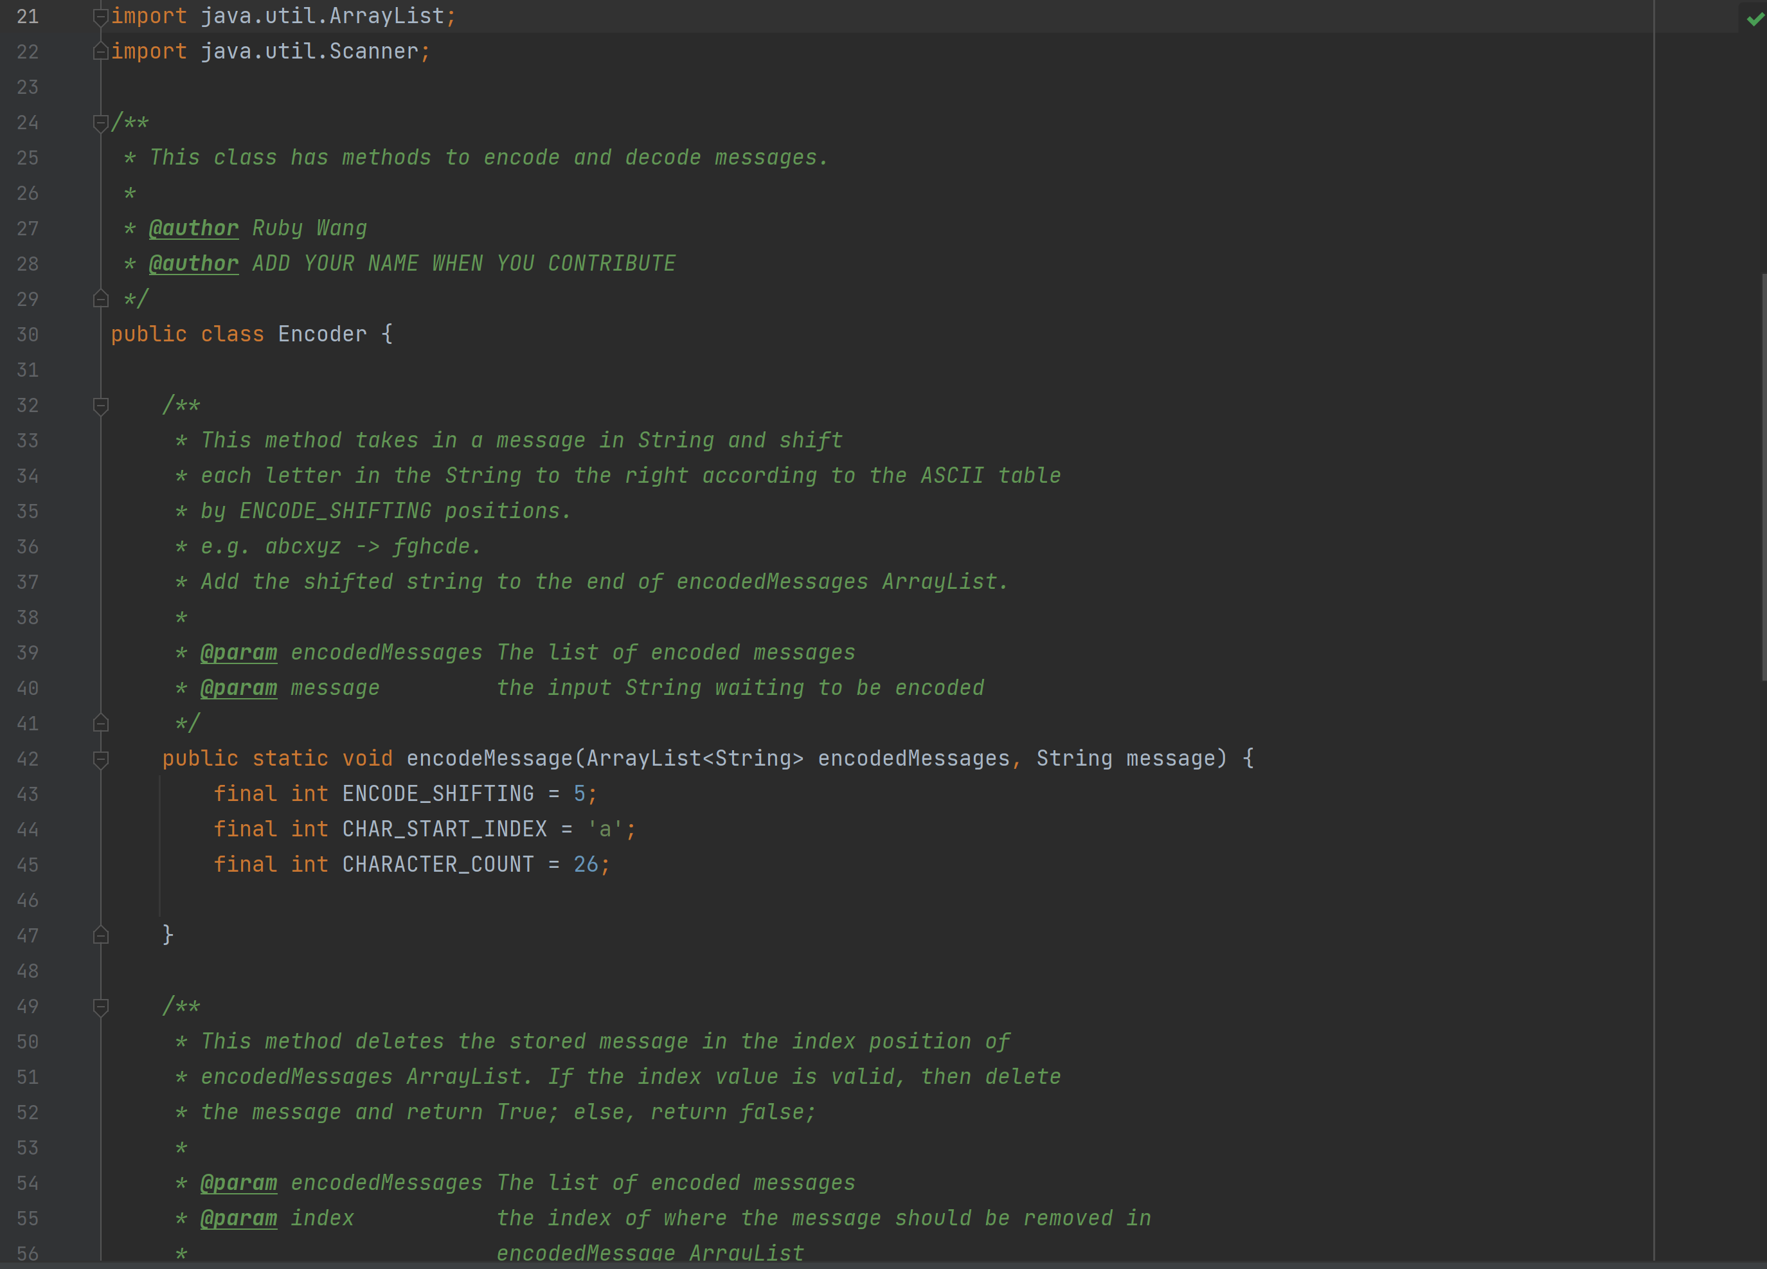
Task: Click line number 30 in the gutter
Action: [x=27, y=334]
